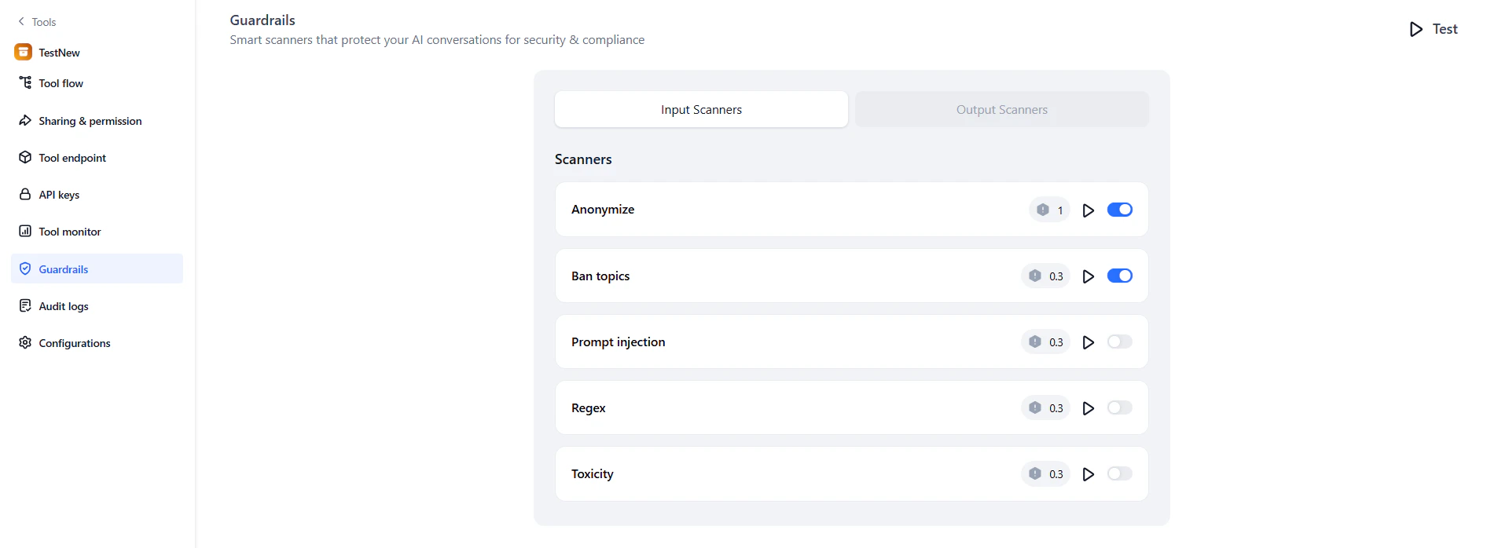Click the orange TestNew app icon
Screen dimensions: 1509x548
[24, 53]
